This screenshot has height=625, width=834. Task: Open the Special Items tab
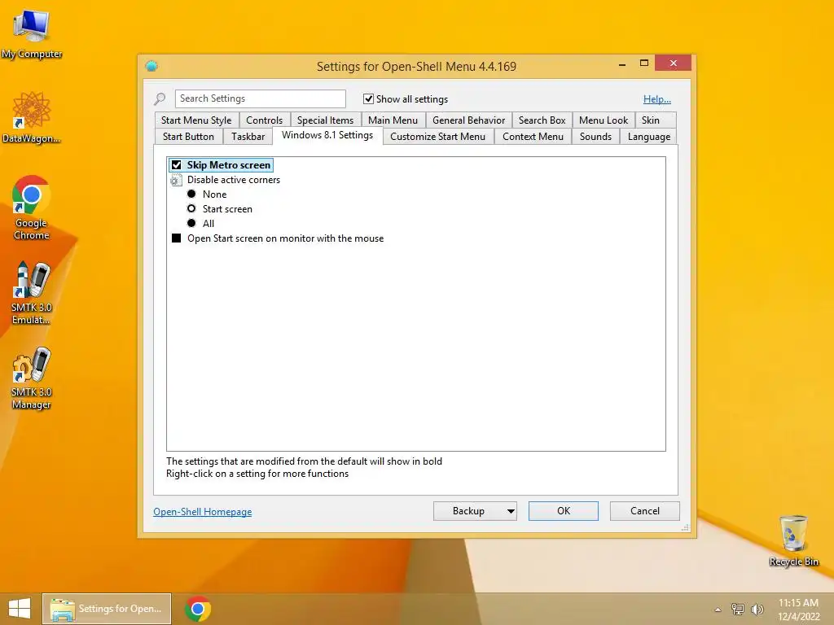click(x=326, y=120)
